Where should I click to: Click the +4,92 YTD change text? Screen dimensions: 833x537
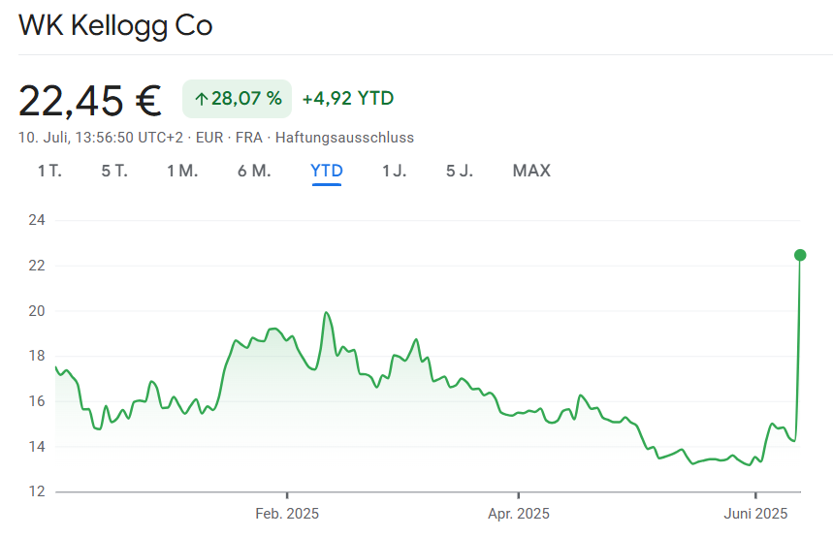348,99
